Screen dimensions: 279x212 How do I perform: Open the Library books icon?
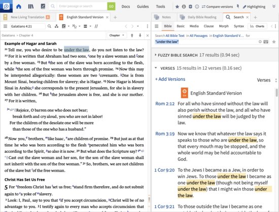coord(31,7)
